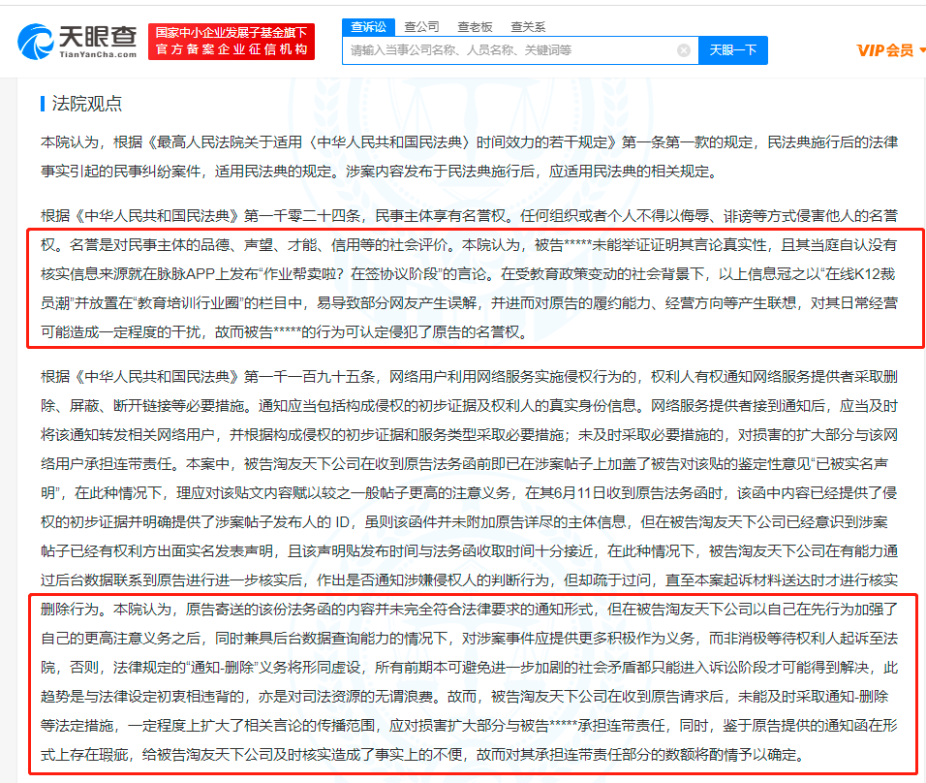Click the second red-outlined highlighted passage

click(475, 682)
